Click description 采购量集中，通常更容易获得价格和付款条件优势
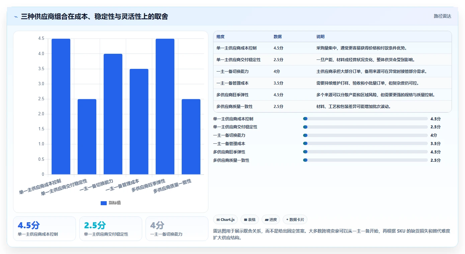 tap(362, 48)
